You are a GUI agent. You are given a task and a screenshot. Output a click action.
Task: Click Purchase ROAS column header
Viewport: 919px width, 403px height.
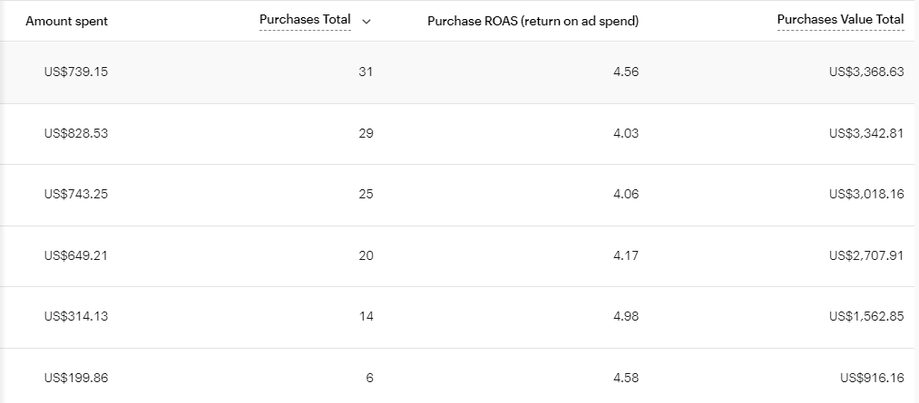[x=533, y=21]
